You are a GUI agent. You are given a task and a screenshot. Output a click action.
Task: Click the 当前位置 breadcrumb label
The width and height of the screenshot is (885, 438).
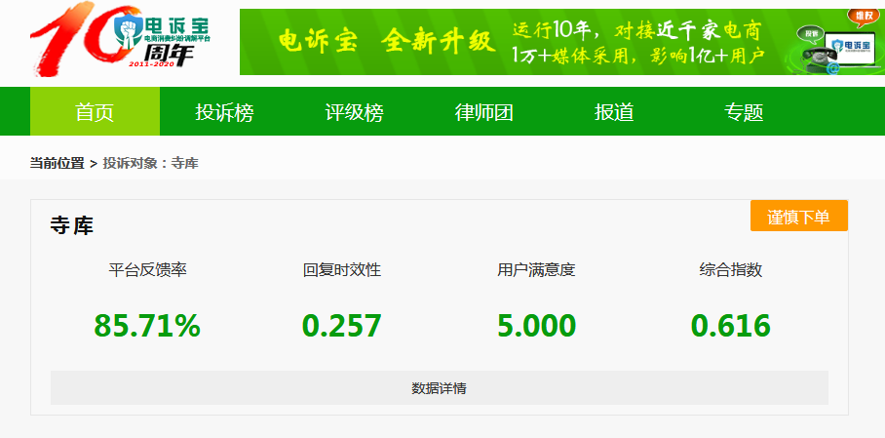[57, 164]
